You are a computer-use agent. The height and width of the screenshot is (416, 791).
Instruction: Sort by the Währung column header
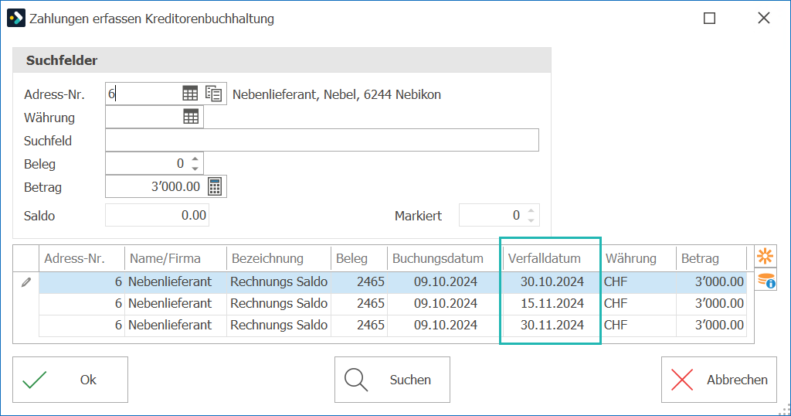coord(638,258)
